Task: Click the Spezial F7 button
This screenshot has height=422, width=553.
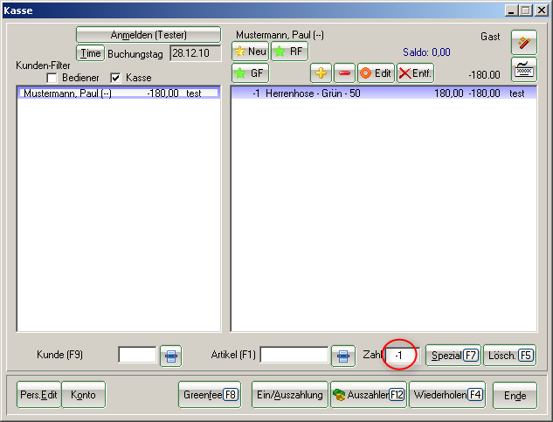Action: [x=453, y=356]
